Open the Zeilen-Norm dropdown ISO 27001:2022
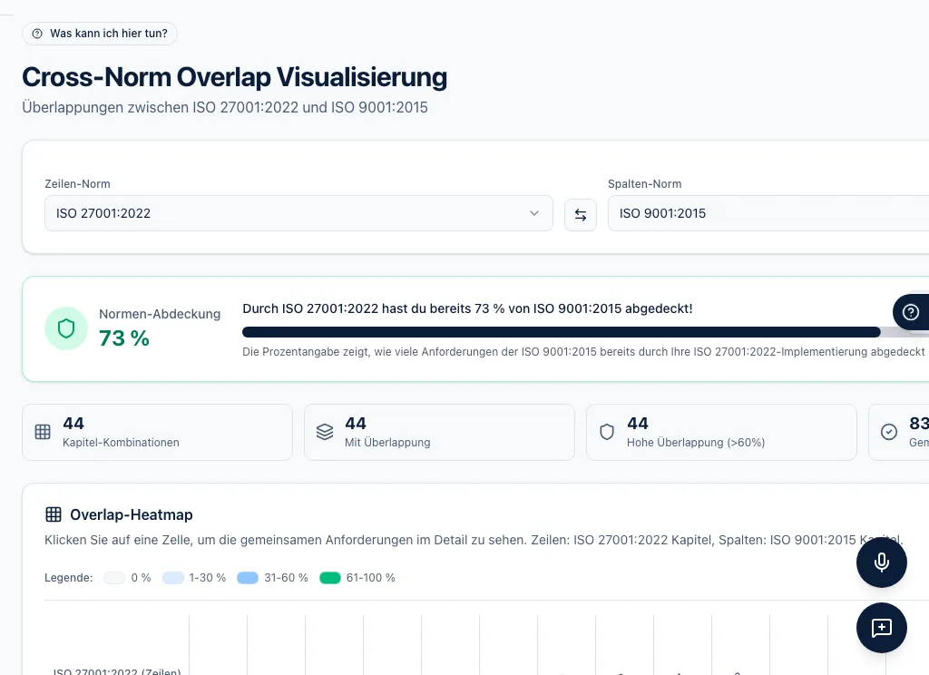This screenshot has height=675, width=929. click(x=298, y=213)
